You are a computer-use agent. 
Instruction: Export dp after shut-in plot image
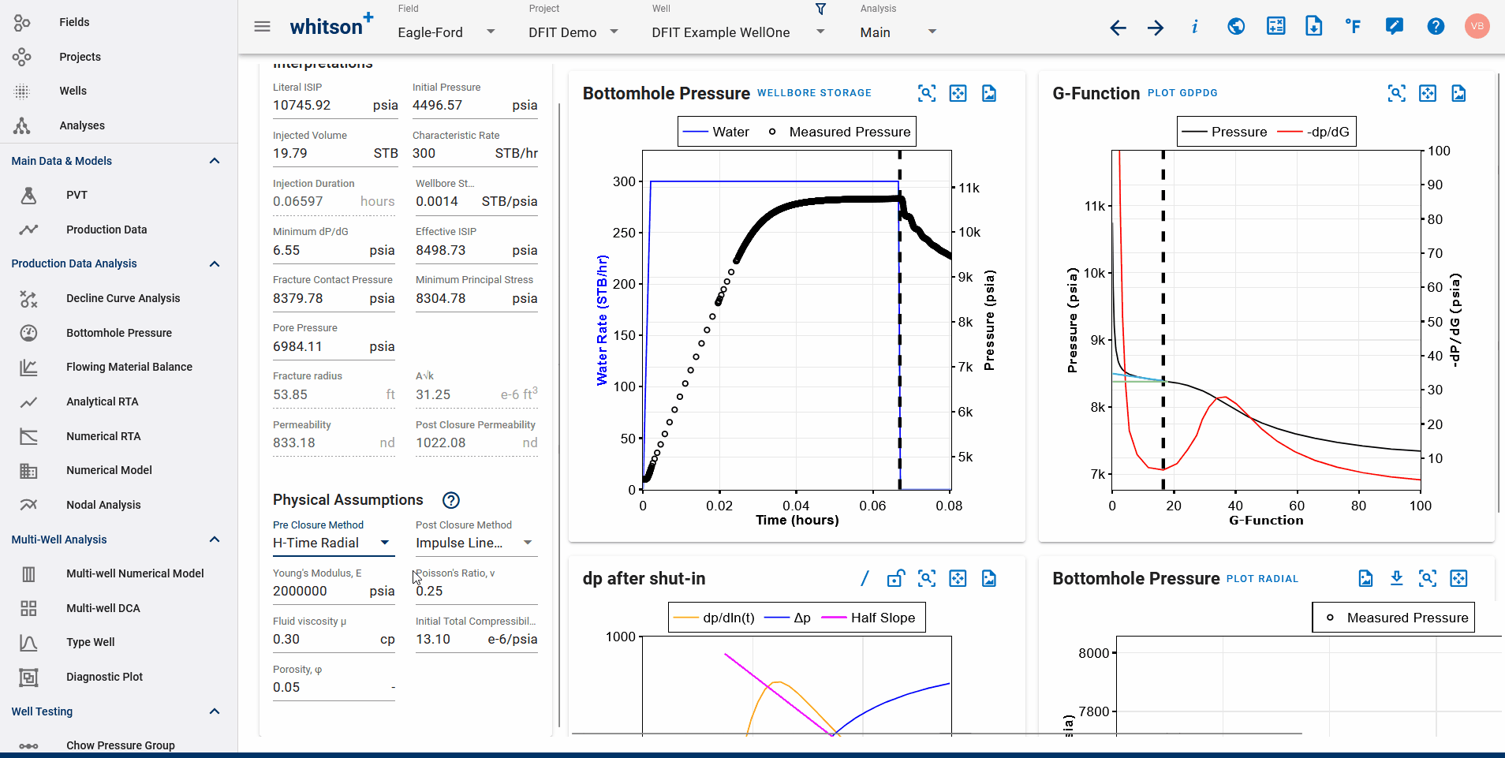click(x=989, y=579)
